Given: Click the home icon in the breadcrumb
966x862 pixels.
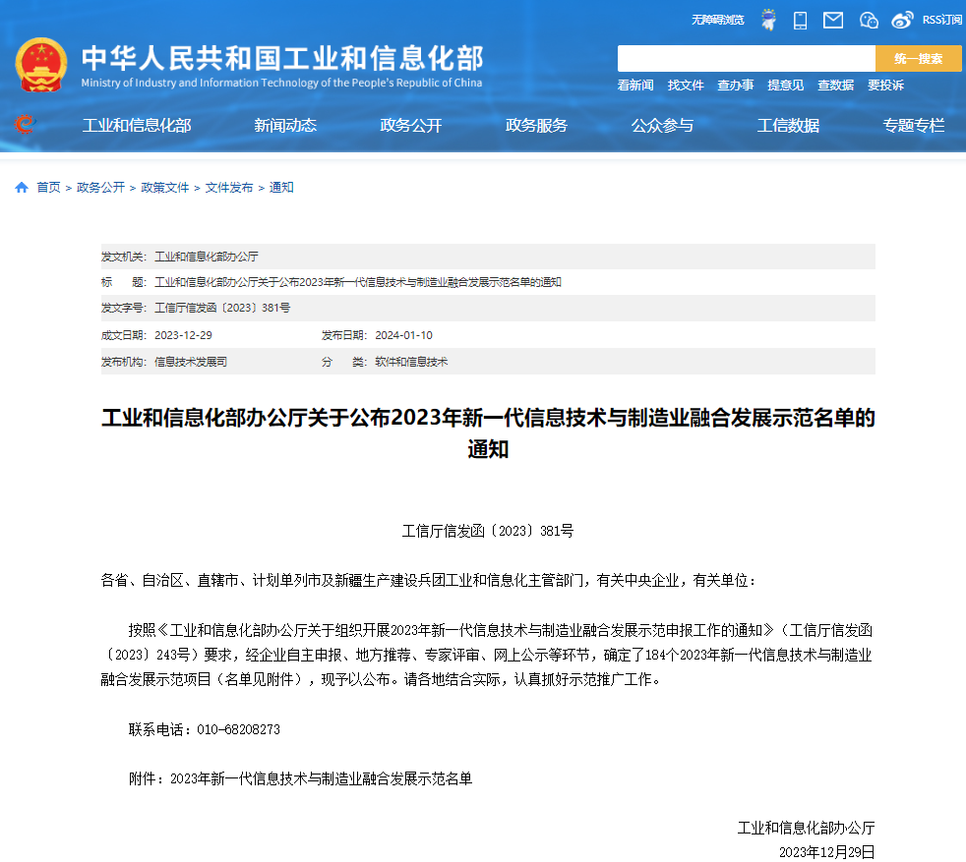Looking at the screenshot, I should (22, 186).
